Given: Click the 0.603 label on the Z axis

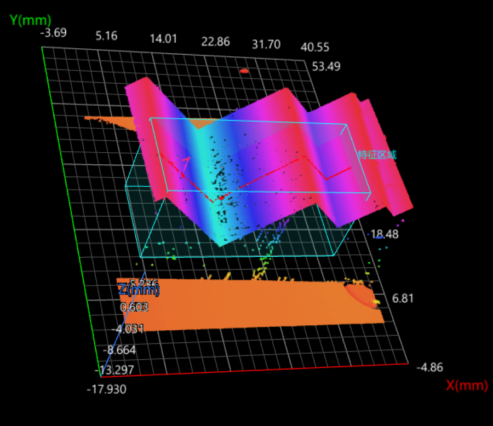Looking at the screenshot, I should (134, 308).
